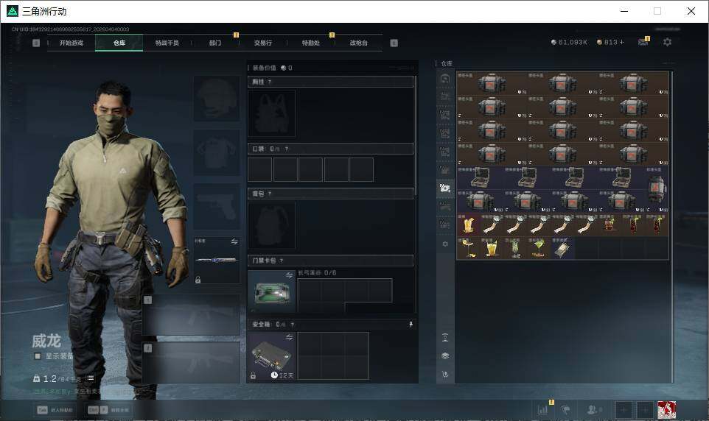Click the empty chest rig slot under 胸挂
709x421 pixels.
click(271, 113)
